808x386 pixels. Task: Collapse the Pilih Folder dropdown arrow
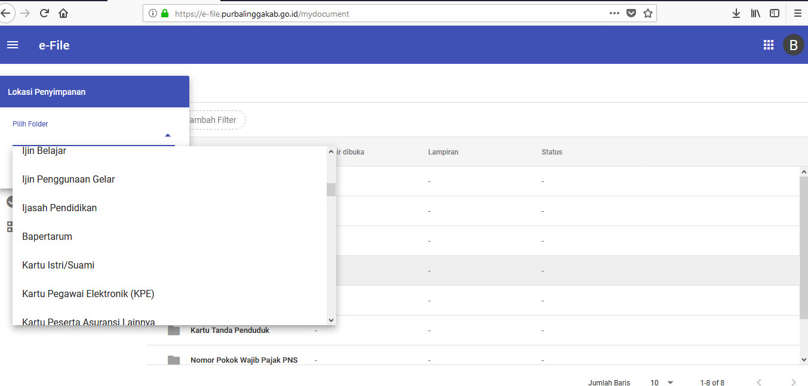point(168,135)
